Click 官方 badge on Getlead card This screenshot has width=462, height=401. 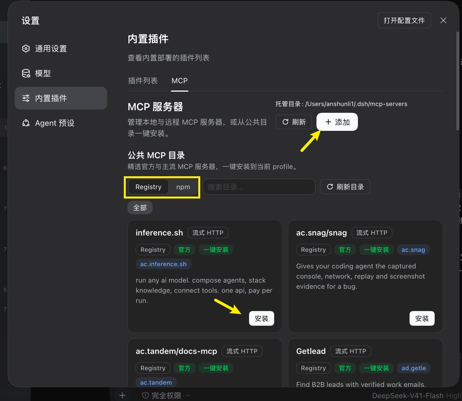point(345,368)
